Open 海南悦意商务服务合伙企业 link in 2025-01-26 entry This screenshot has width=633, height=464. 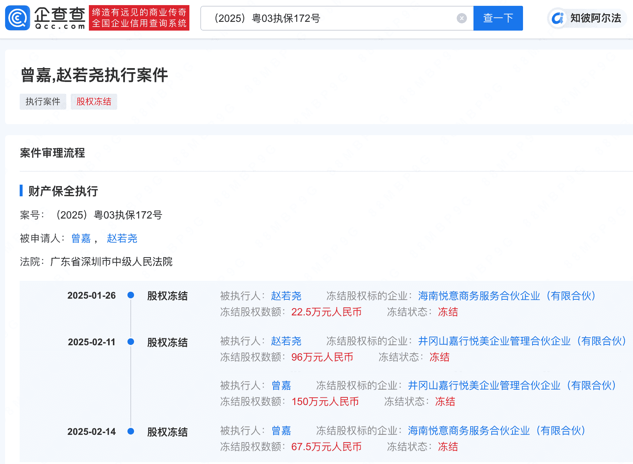[x=507, y=296]
